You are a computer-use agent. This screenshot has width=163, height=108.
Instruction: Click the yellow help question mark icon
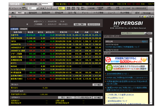tap(145, 16)
